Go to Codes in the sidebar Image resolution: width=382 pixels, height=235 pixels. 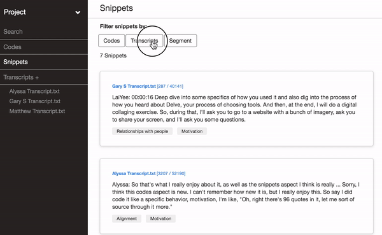pyautogui.click(x=12, y=46)
